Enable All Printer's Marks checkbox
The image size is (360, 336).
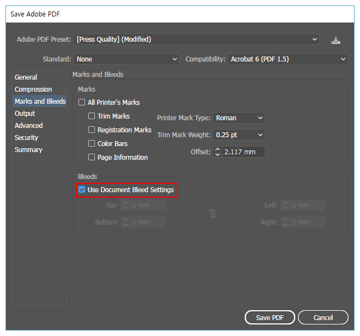tap(82, 102)
